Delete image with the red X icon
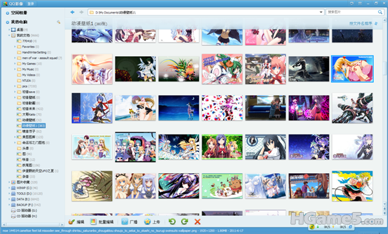 pos(197,222)
